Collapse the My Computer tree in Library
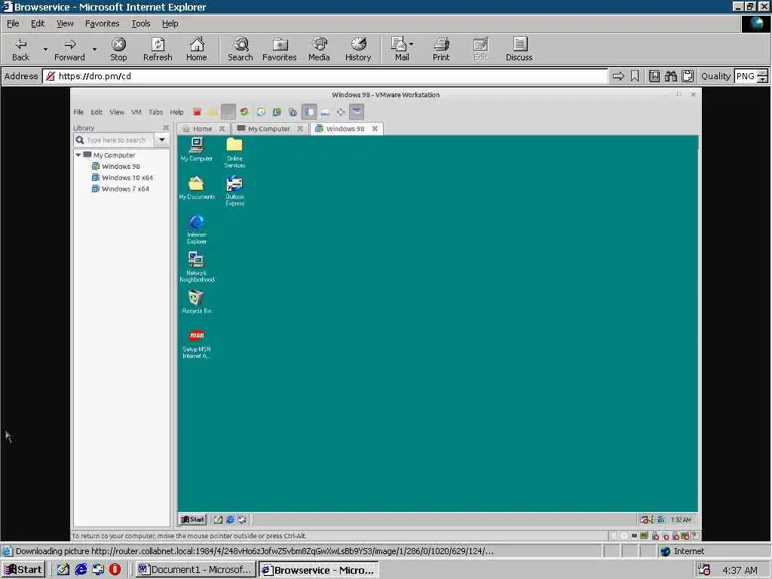This screenshot has height=579, width=772. tap(78, 155)
